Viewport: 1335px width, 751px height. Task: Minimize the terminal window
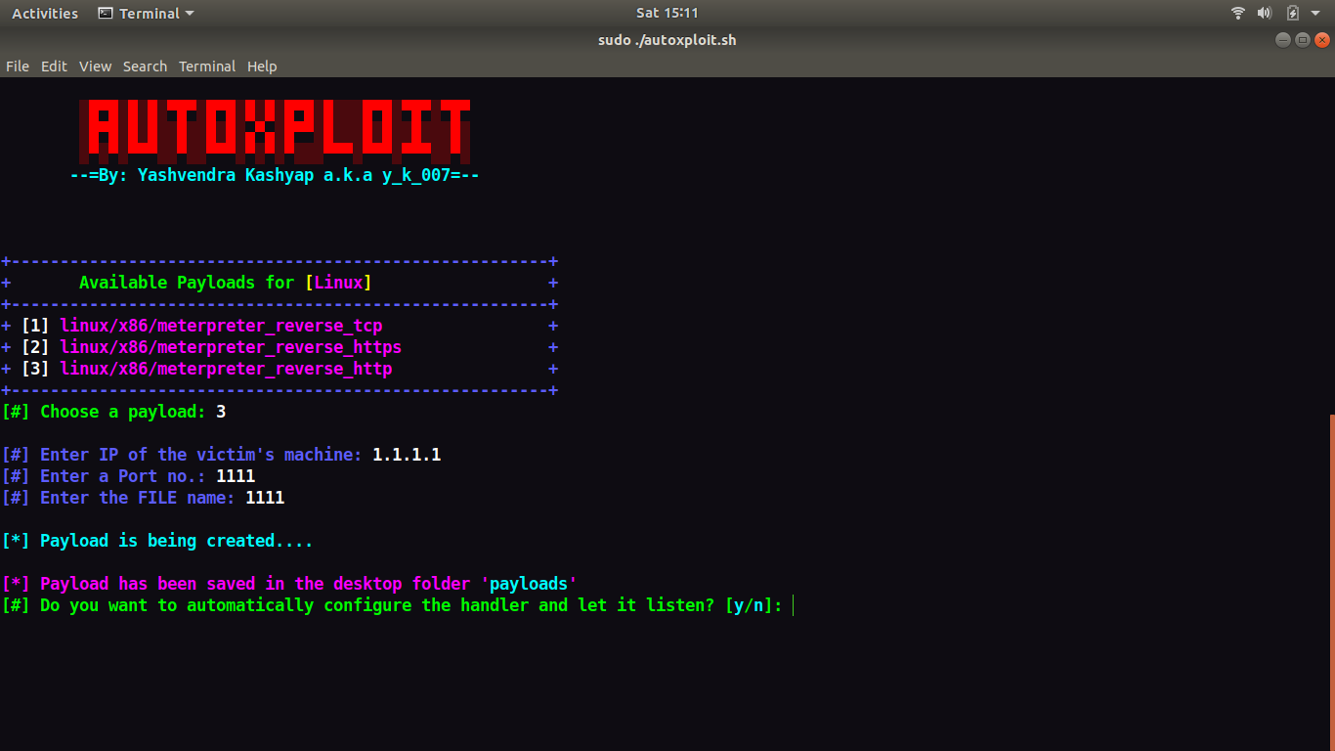click(x=1283, y=40)
